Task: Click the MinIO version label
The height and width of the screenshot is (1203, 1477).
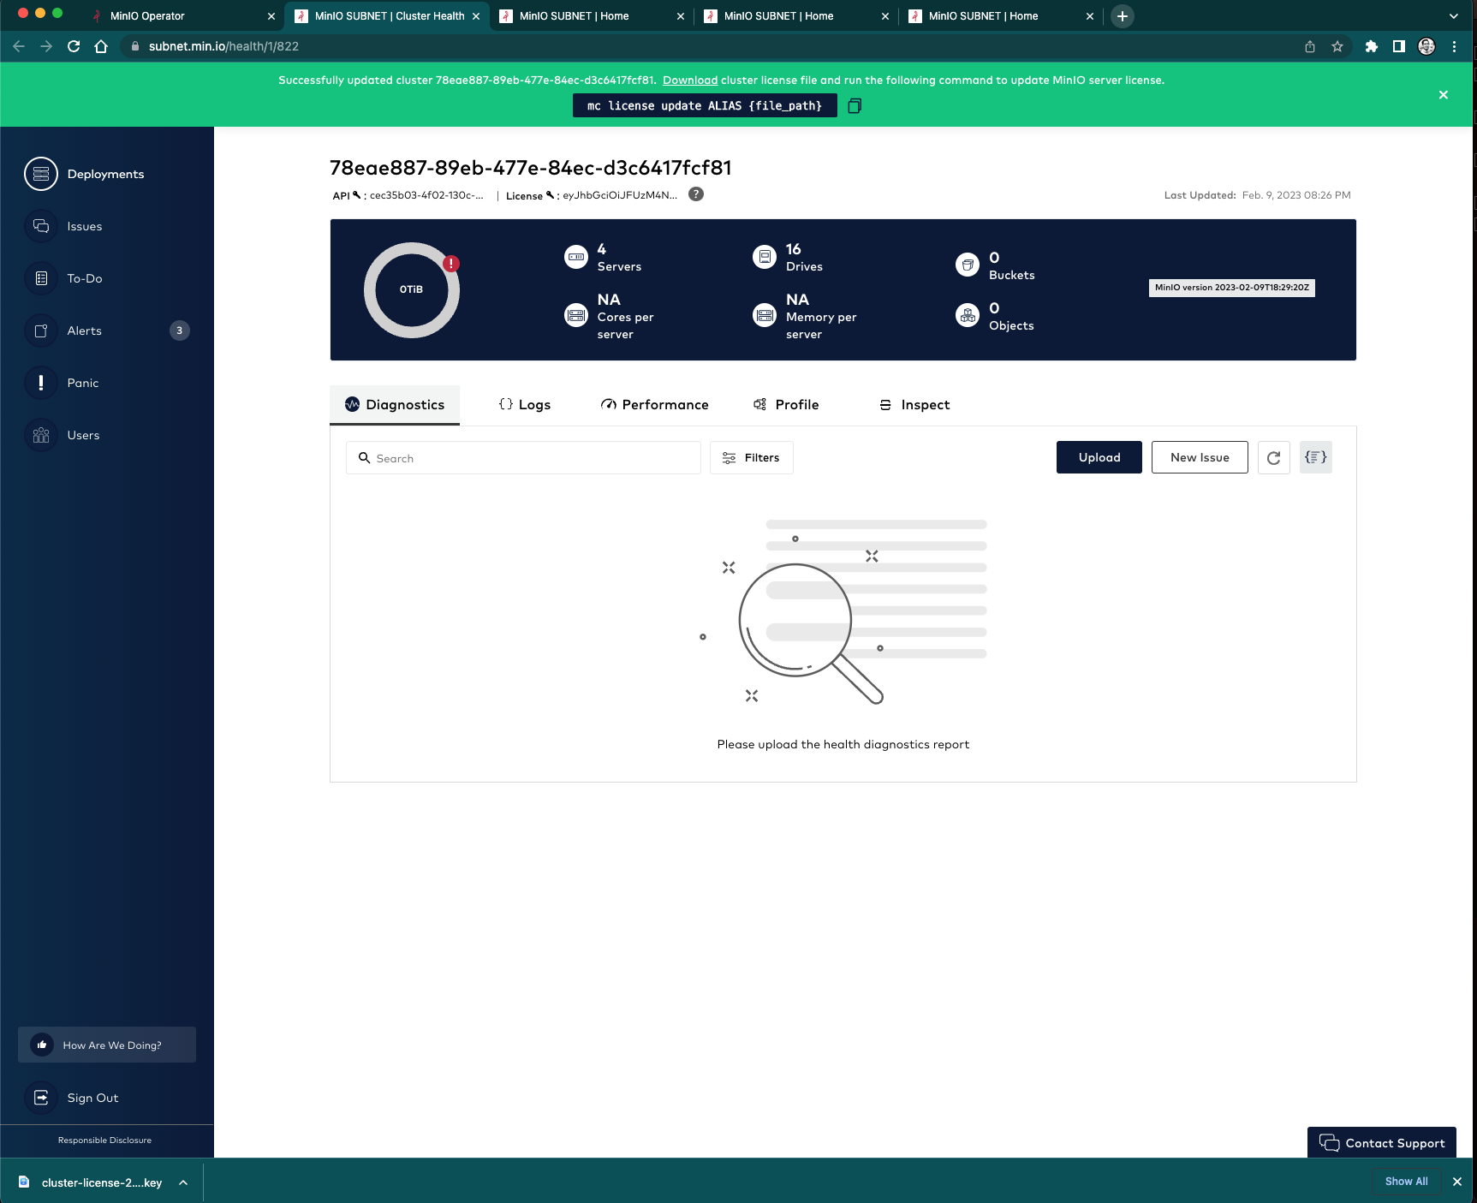Action: [1231, 288]
